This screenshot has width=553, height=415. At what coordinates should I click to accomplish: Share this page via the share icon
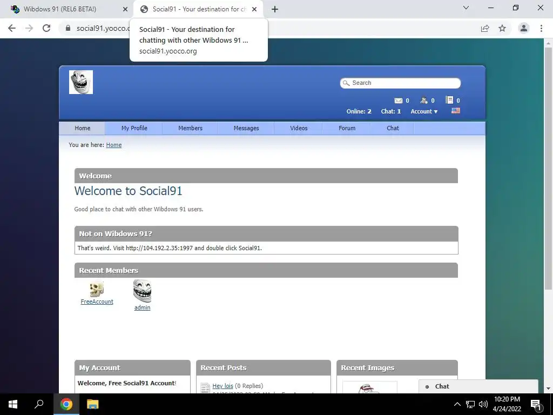[x=485, y=28]
